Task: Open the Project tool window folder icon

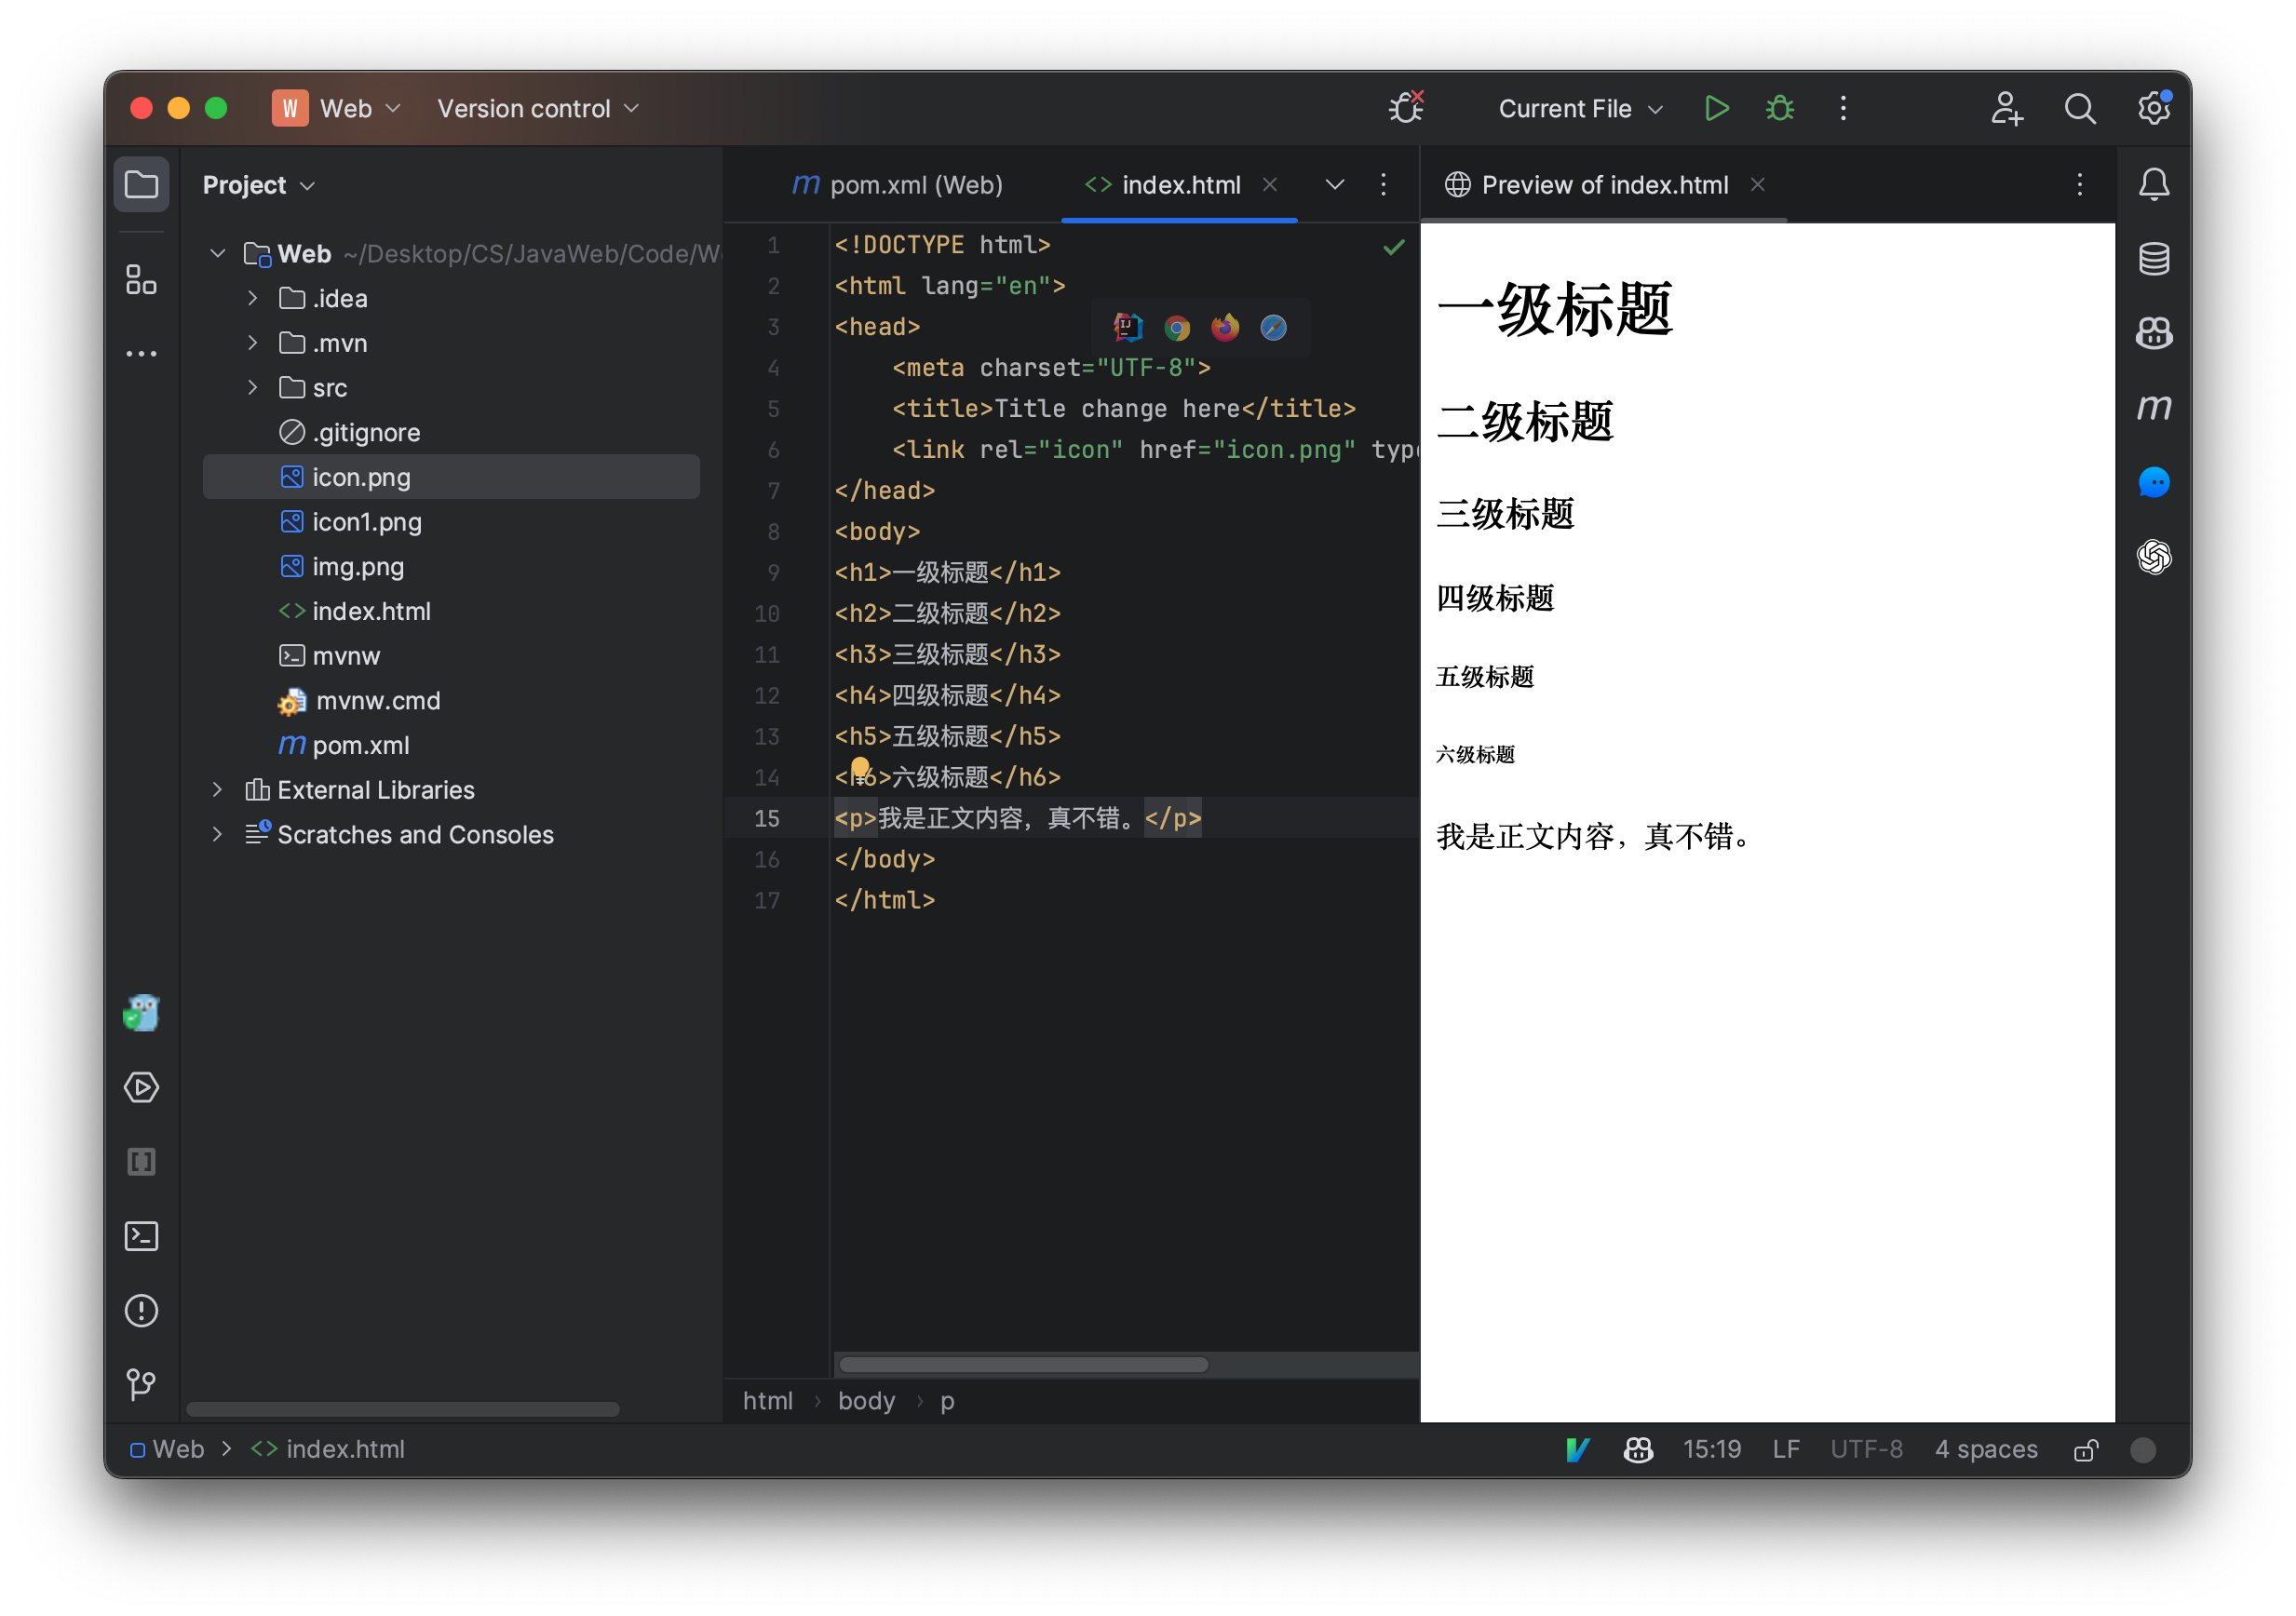Action: click(x=141, y=184)
